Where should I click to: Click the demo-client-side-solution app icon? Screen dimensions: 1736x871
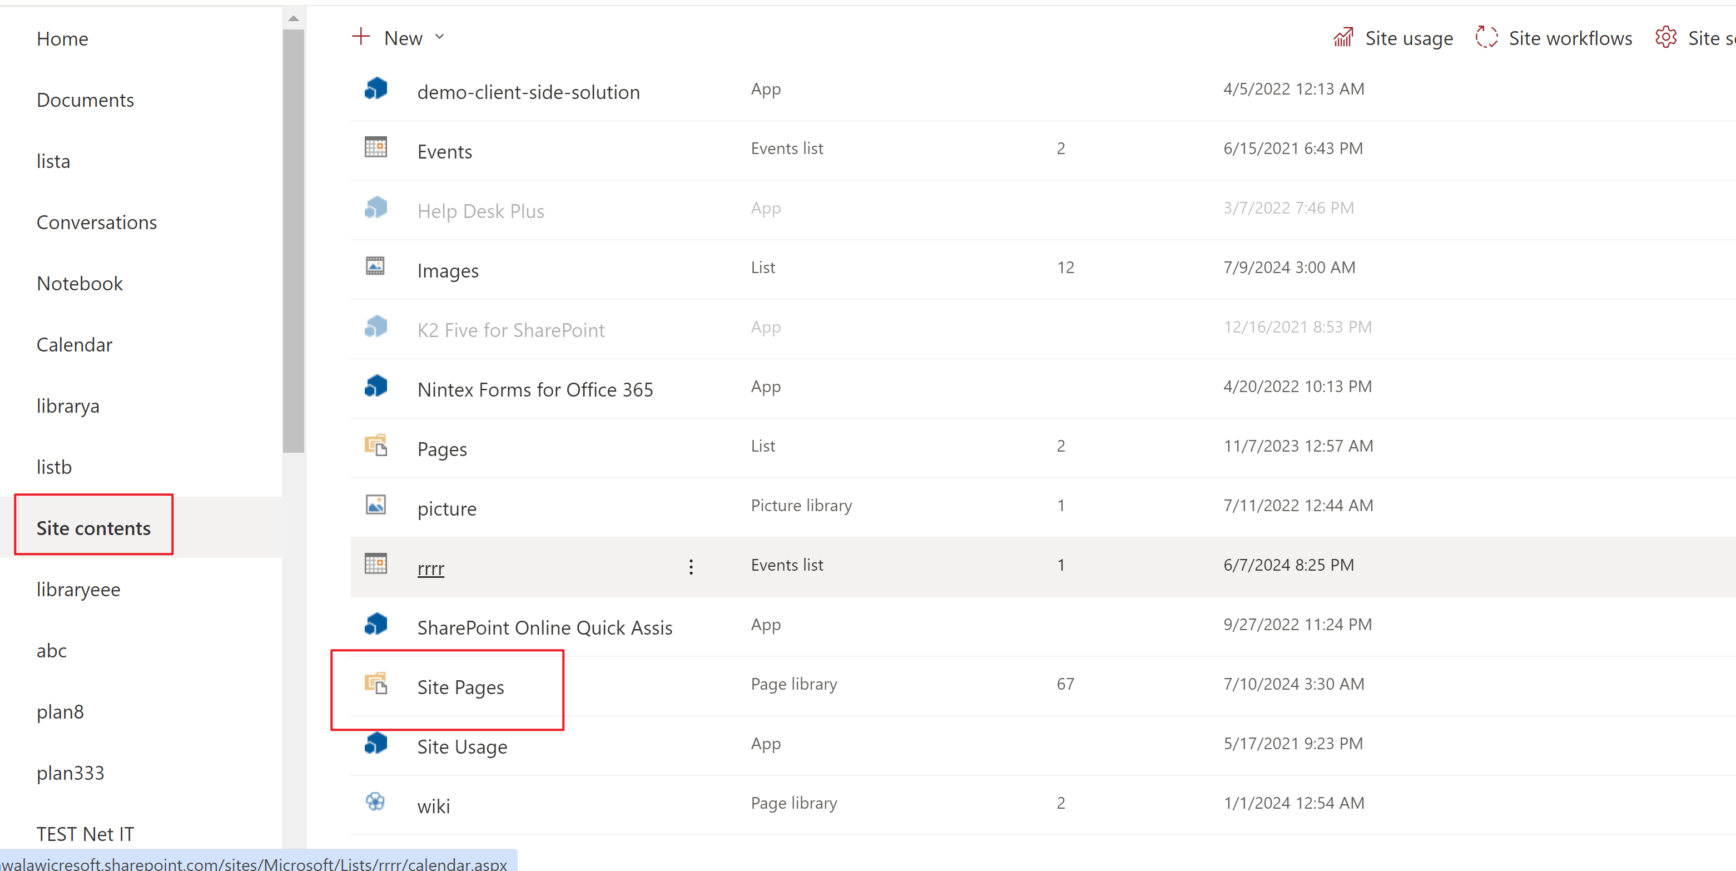pyautogui.click(x=375, y=89)
